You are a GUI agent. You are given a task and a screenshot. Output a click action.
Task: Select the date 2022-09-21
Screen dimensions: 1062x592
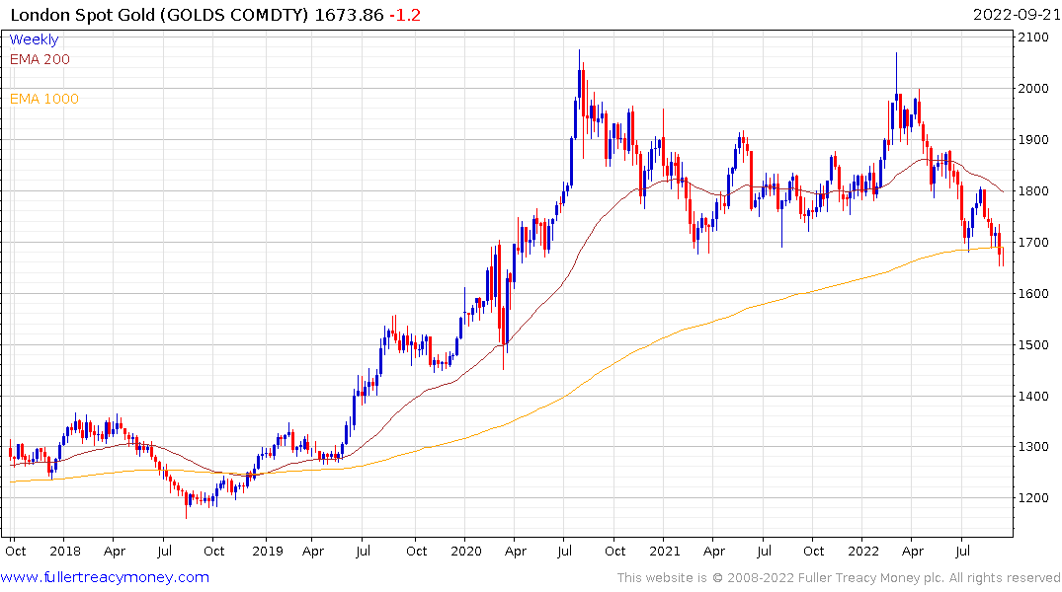click(1017, 15)
